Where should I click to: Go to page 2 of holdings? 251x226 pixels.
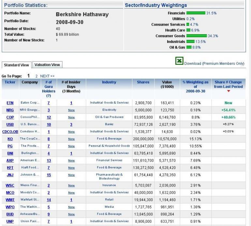click(x=36, y=76)
